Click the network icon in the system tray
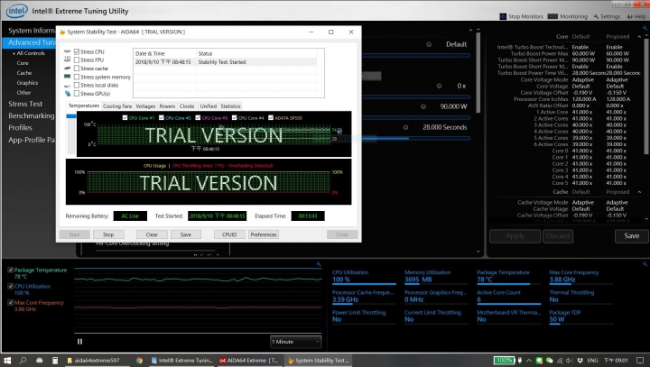Viewport: 650px width, 367px height. click(x=560, y=361)
